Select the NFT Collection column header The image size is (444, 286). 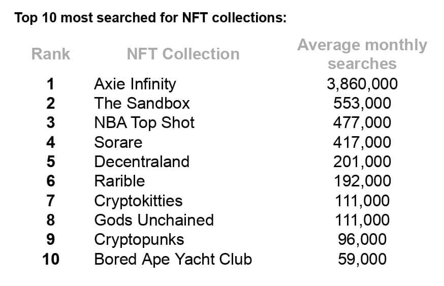tap(183, 54)
